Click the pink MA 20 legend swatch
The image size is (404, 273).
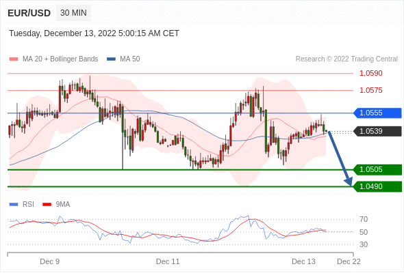[14, 59]
